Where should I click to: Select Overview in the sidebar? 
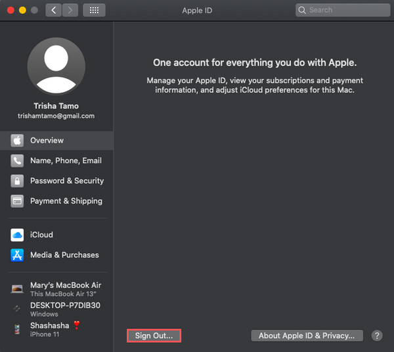56,141
